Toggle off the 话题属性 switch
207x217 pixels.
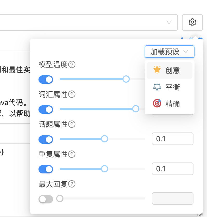point(46,140)
